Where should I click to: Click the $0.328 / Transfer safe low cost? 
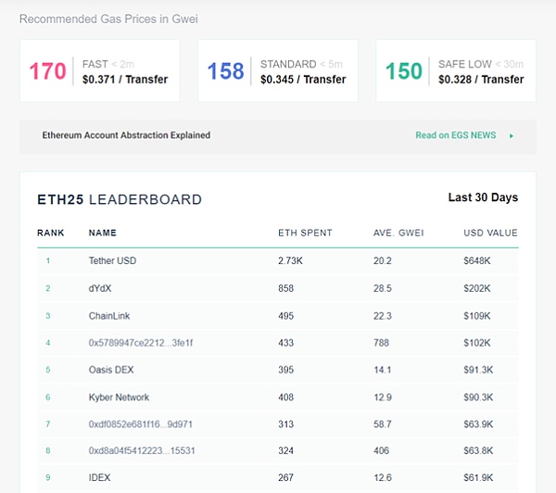(481, 80)
